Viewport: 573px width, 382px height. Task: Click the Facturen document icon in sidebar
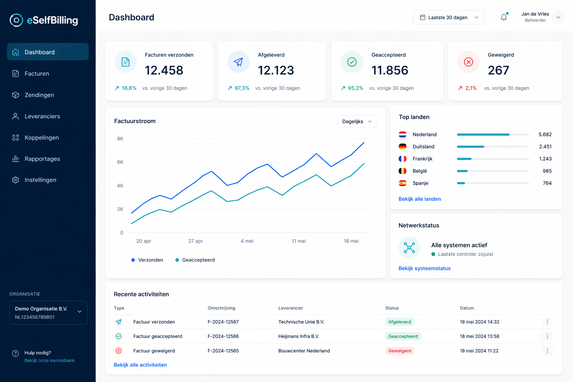(x=15, y=73)
